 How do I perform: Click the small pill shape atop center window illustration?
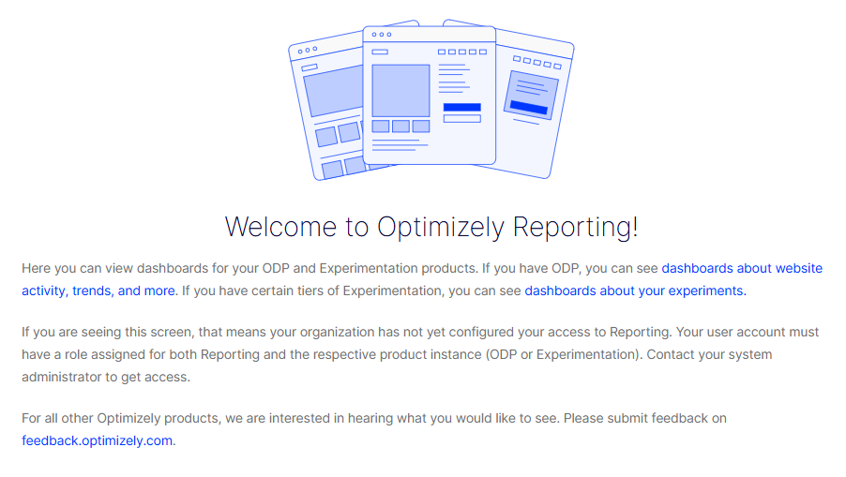(x=380, y=52)
